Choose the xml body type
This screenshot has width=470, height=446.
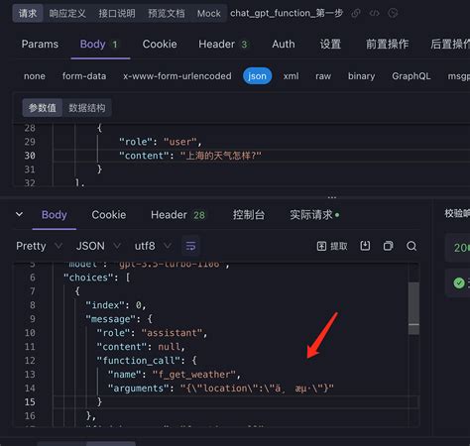pos(291,76)
